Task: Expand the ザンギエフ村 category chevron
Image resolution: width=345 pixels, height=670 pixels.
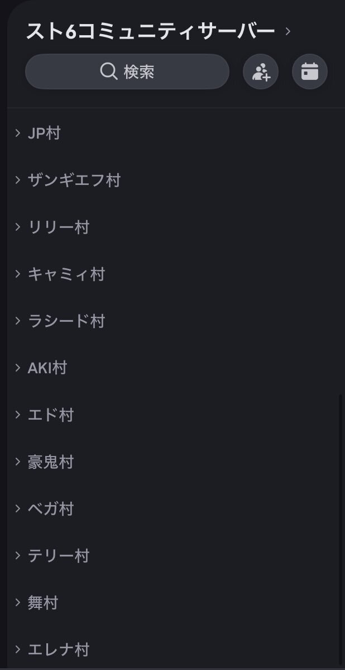Action: pyautogui.click(x=17, y=180)
